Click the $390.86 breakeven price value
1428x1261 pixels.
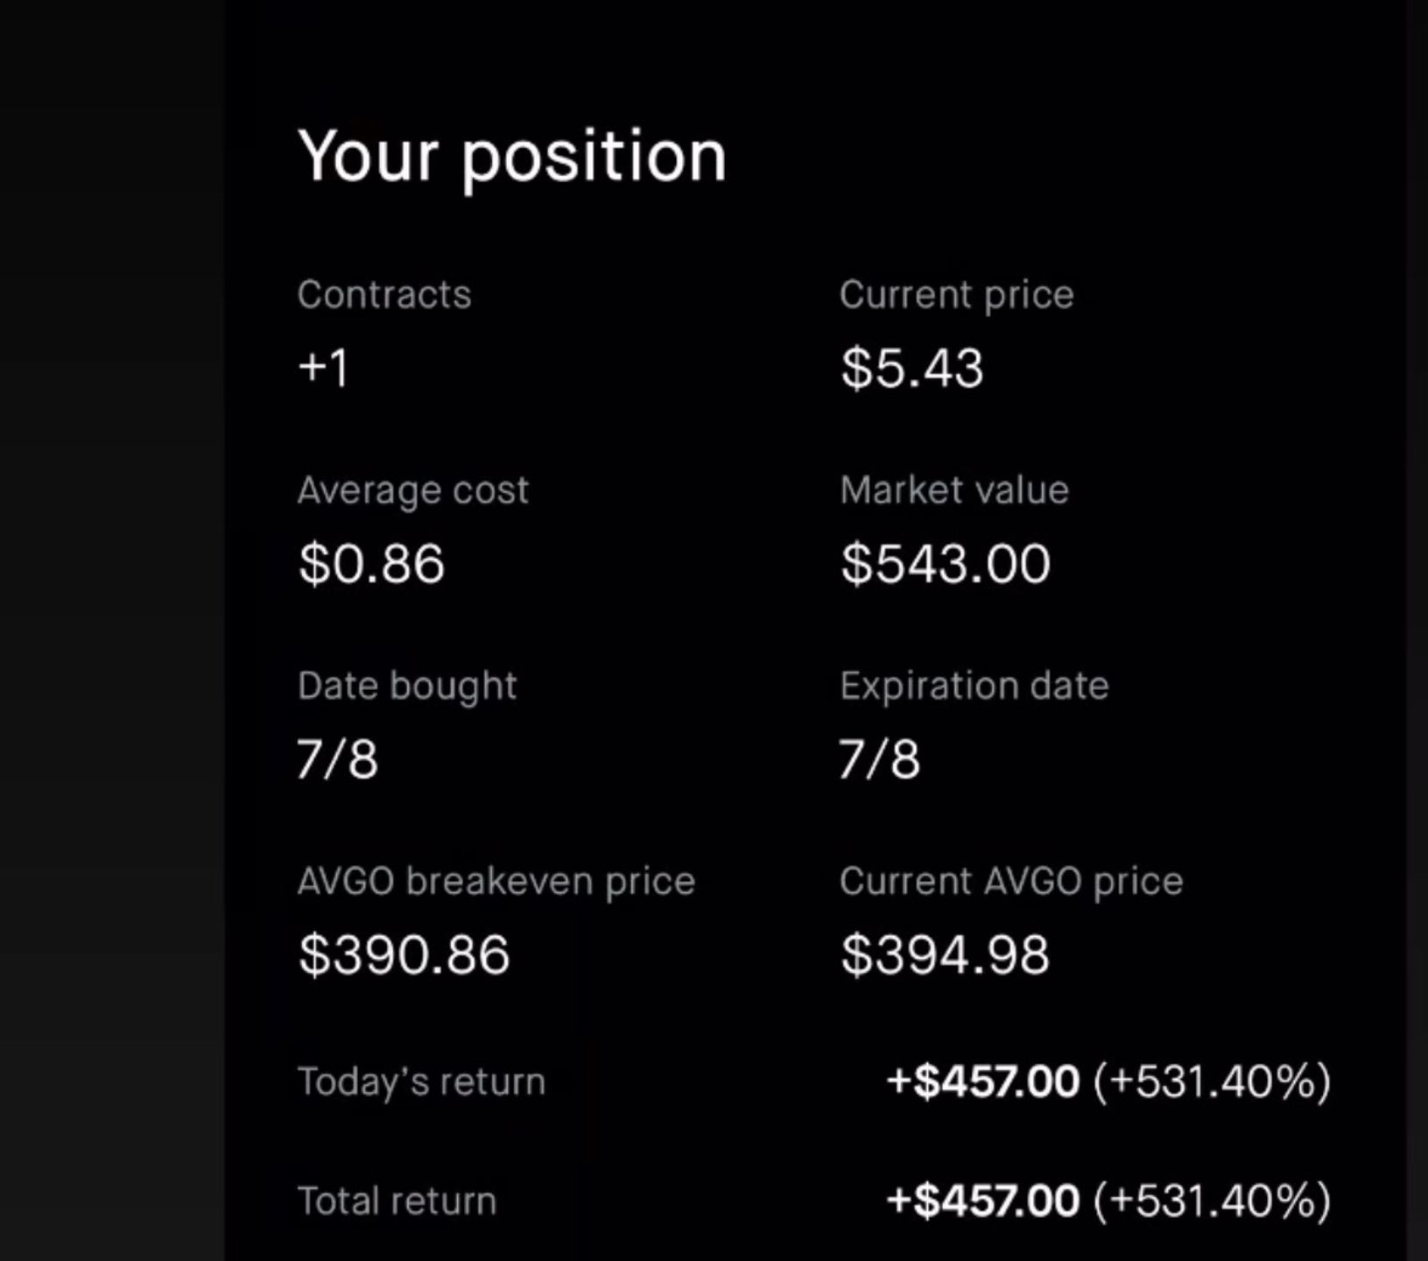pyautogui.click(x=404, y=955)
